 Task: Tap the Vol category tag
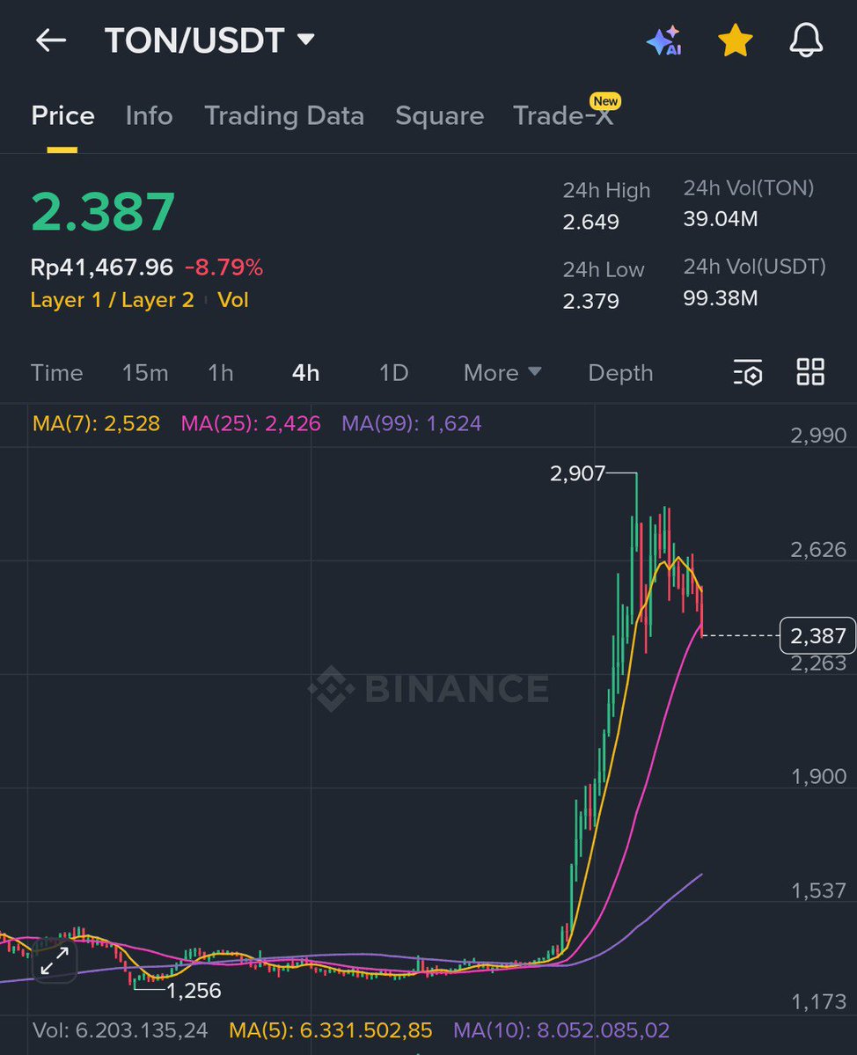pos(233,299)
